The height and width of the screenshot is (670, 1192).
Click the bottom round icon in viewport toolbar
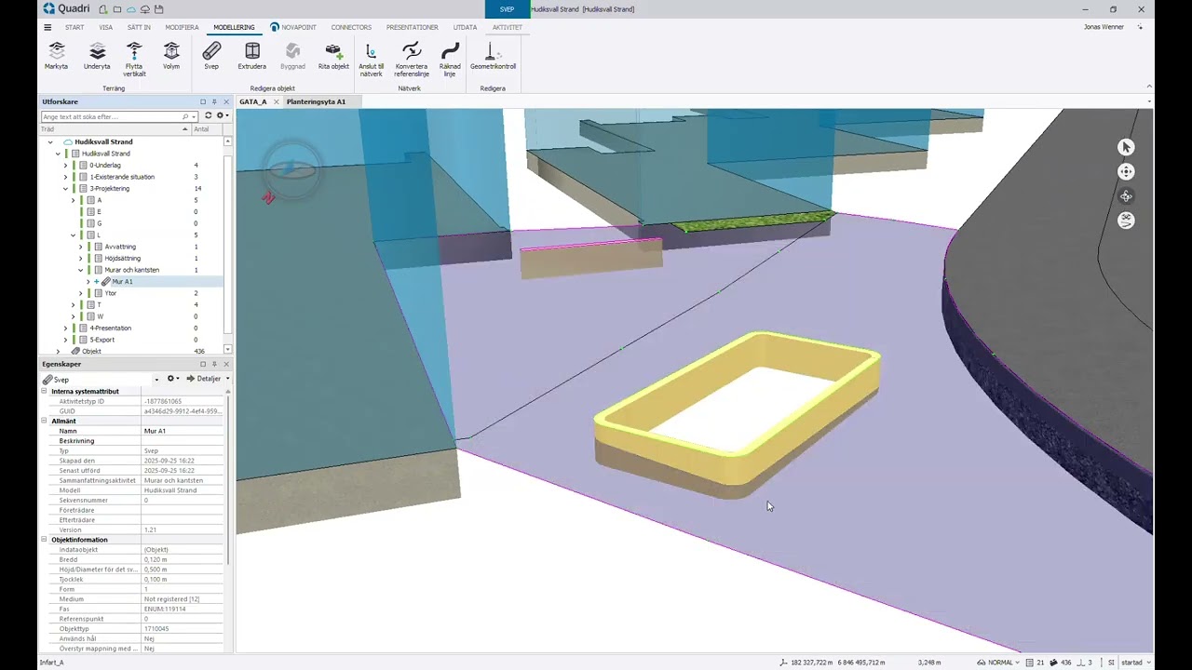coord(1126,221)
